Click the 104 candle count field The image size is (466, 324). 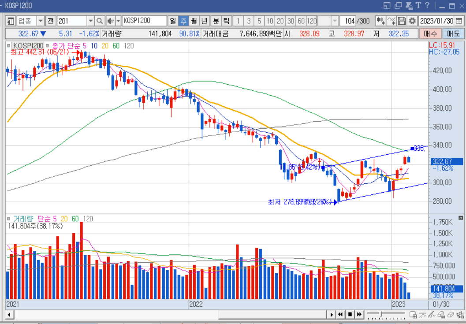[347, 21]
